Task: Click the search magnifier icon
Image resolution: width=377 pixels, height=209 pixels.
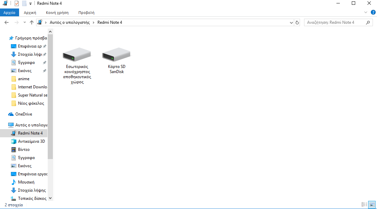Action: tap(368, 22)
